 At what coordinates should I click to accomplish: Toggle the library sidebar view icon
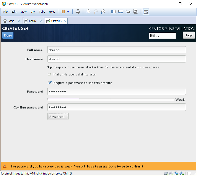coord(113,12)
